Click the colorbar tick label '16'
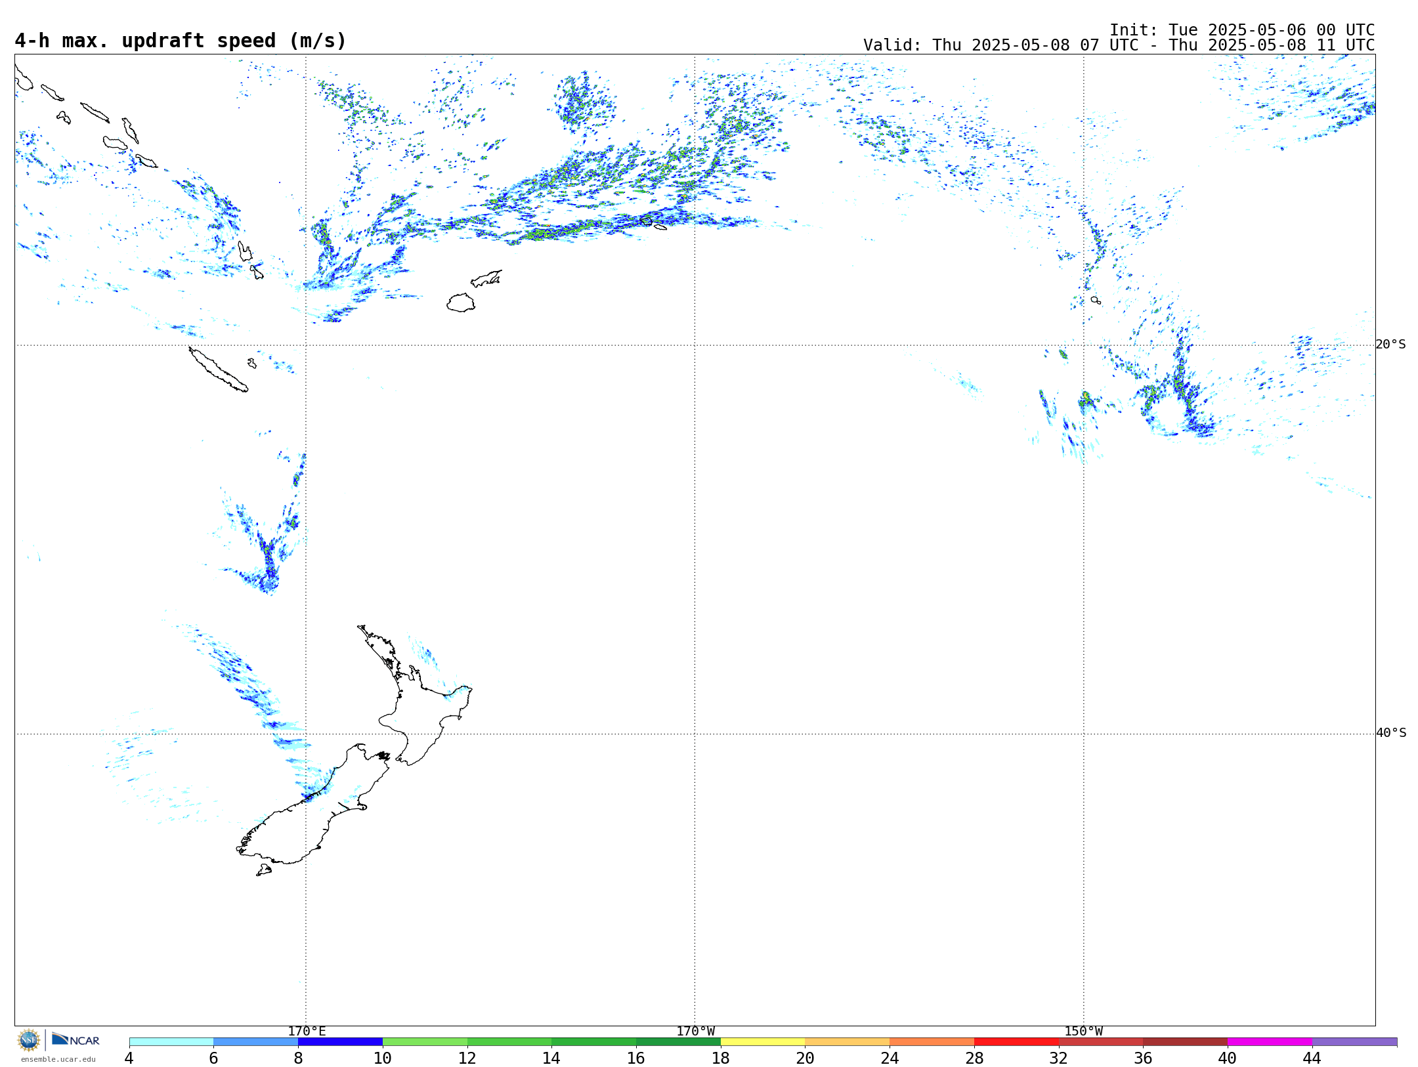Image resolution: width=1418 pixels, height=1067 pixels. [x=636, y=1058]
